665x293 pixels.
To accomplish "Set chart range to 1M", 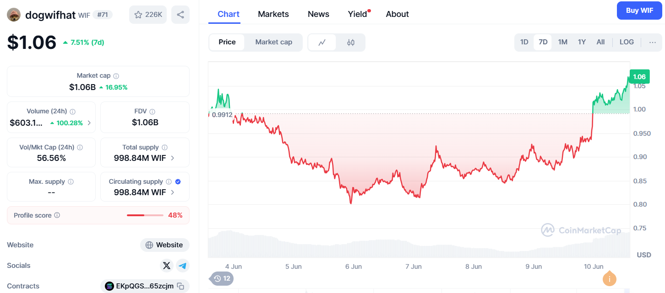I will click(563, 43).
